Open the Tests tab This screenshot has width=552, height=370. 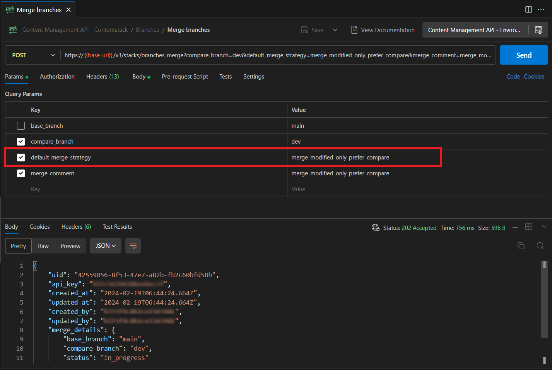pos(226,77)
